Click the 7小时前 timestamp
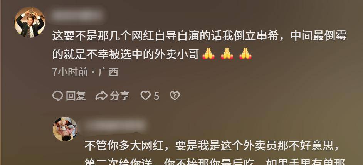Image resolution: width=363 pixels, height=165 pixels. tap(70, 72)
